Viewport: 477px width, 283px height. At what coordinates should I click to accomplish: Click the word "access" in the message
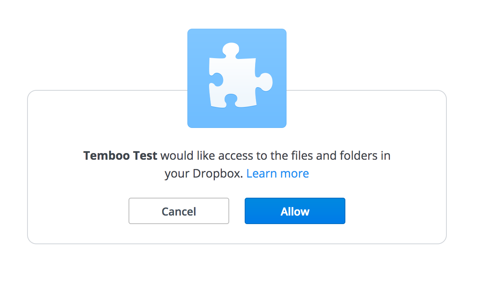(x=236, y=156)
